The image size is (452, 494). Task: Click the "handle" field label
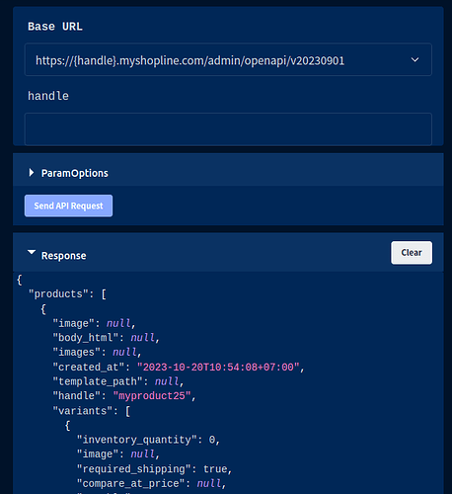click(48, 96)
